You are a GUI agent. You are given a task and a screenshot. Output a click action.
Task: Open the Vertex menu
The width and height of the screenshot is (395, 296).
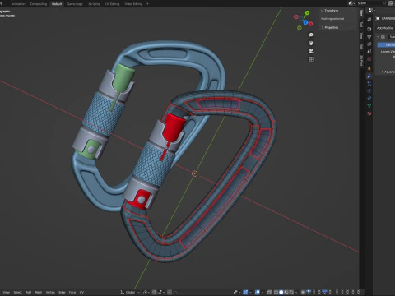tap(50, 292)
